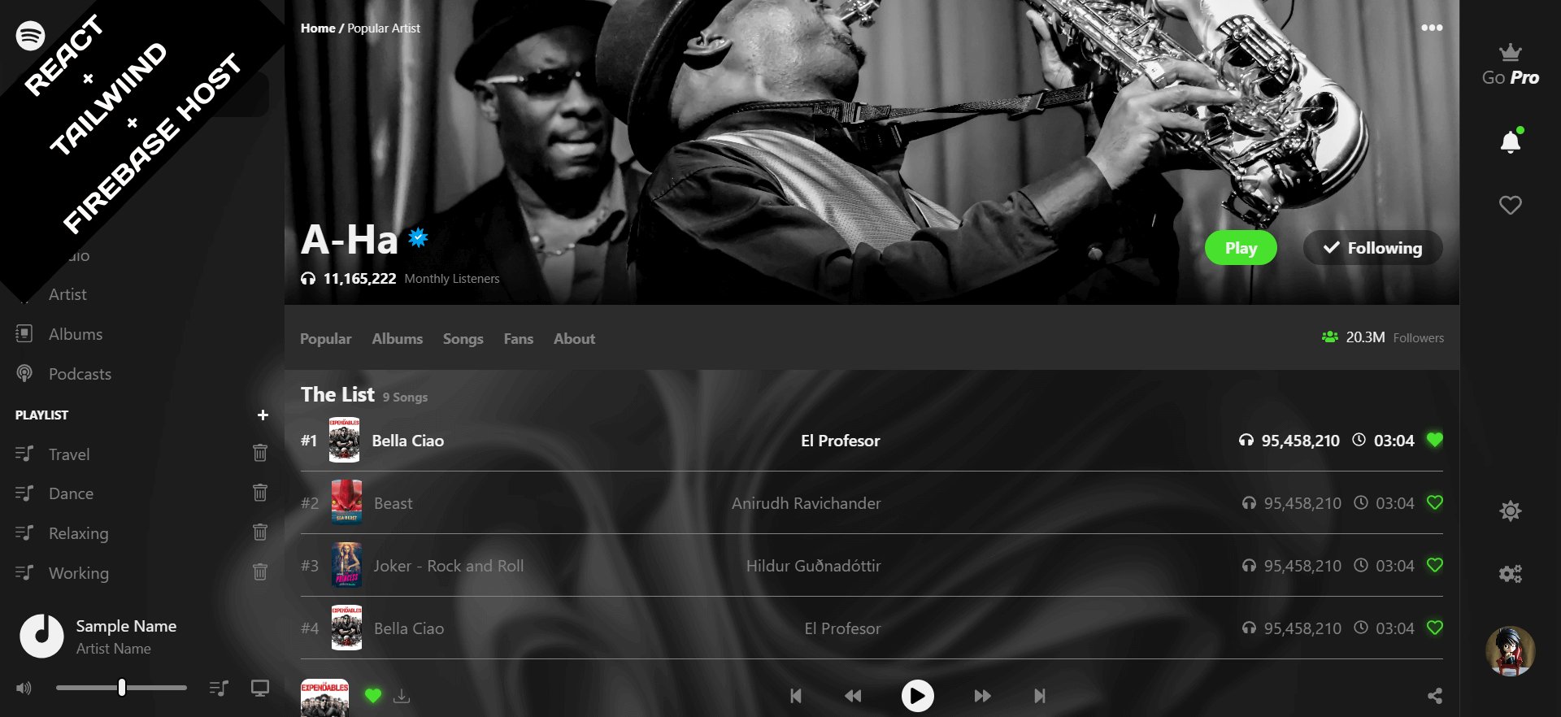Delete the Dance playlist
This screenshot has height=717, width=1561.
[x=260, y=492]
